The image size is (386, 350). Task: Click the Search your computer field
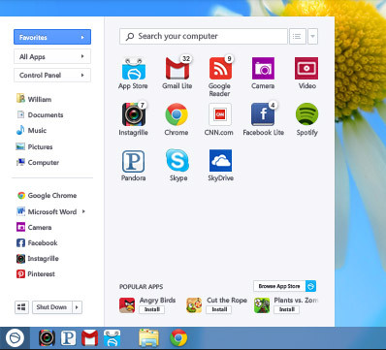204,37
